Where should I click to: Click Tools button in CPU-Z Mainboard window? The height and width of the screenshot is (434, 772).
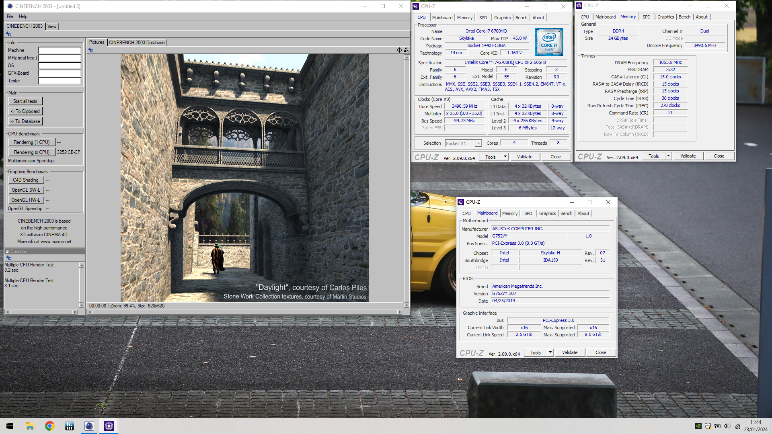point(536,352)
